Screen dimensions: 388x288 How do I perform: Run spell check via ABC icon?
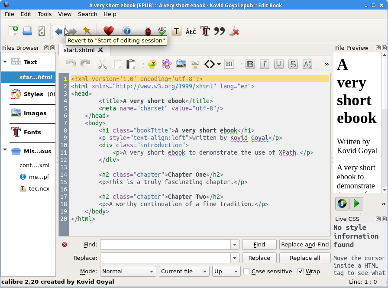tap(162, 31)
